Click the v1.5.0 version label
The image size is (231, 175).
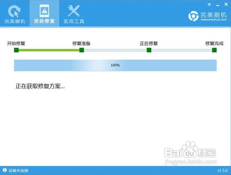222,170
